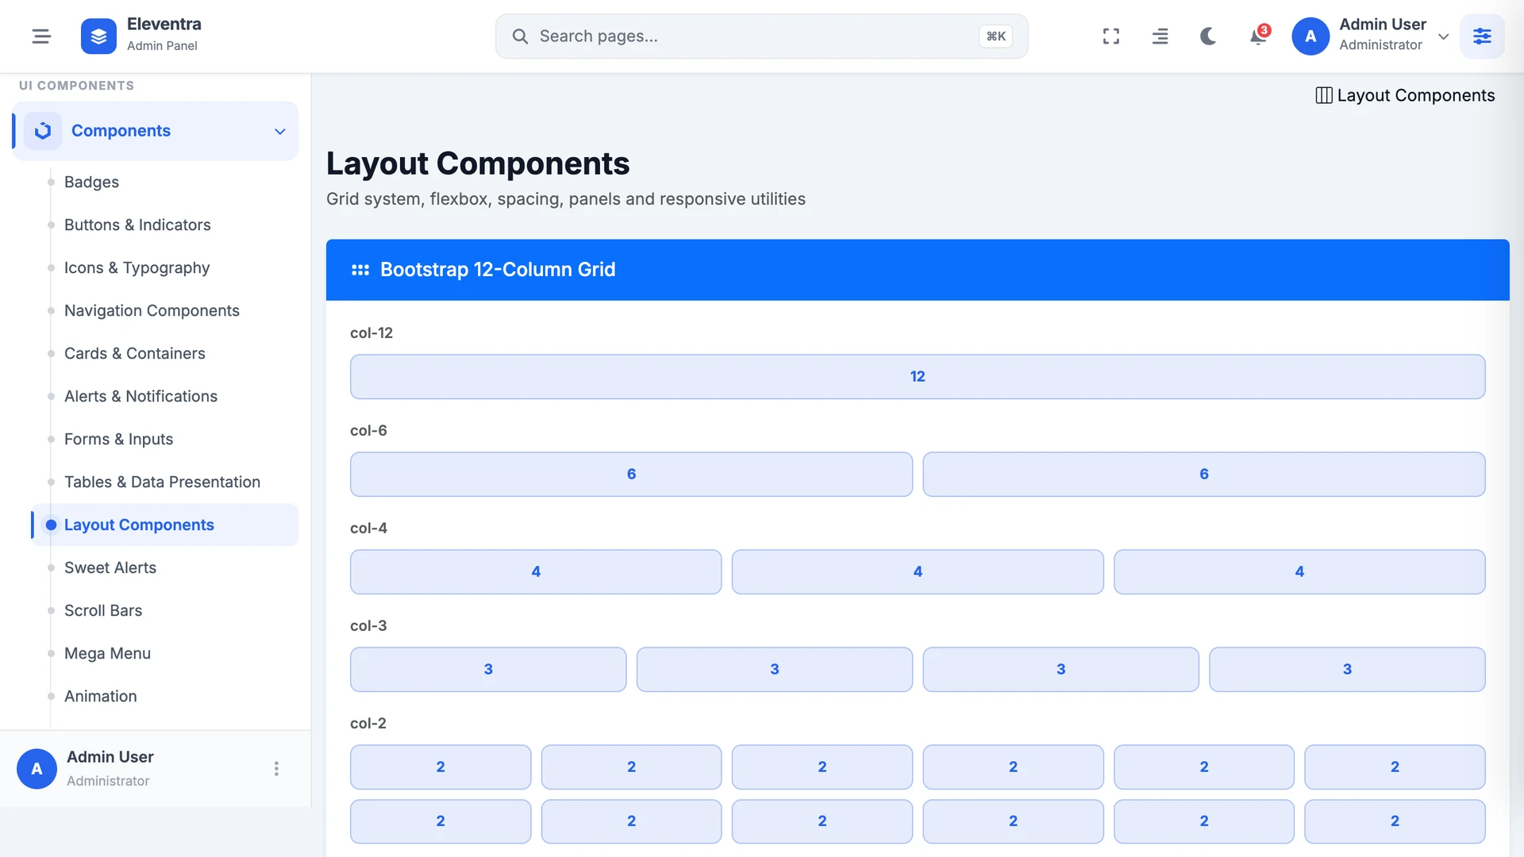Click the first col-6 block

(631, 474)
